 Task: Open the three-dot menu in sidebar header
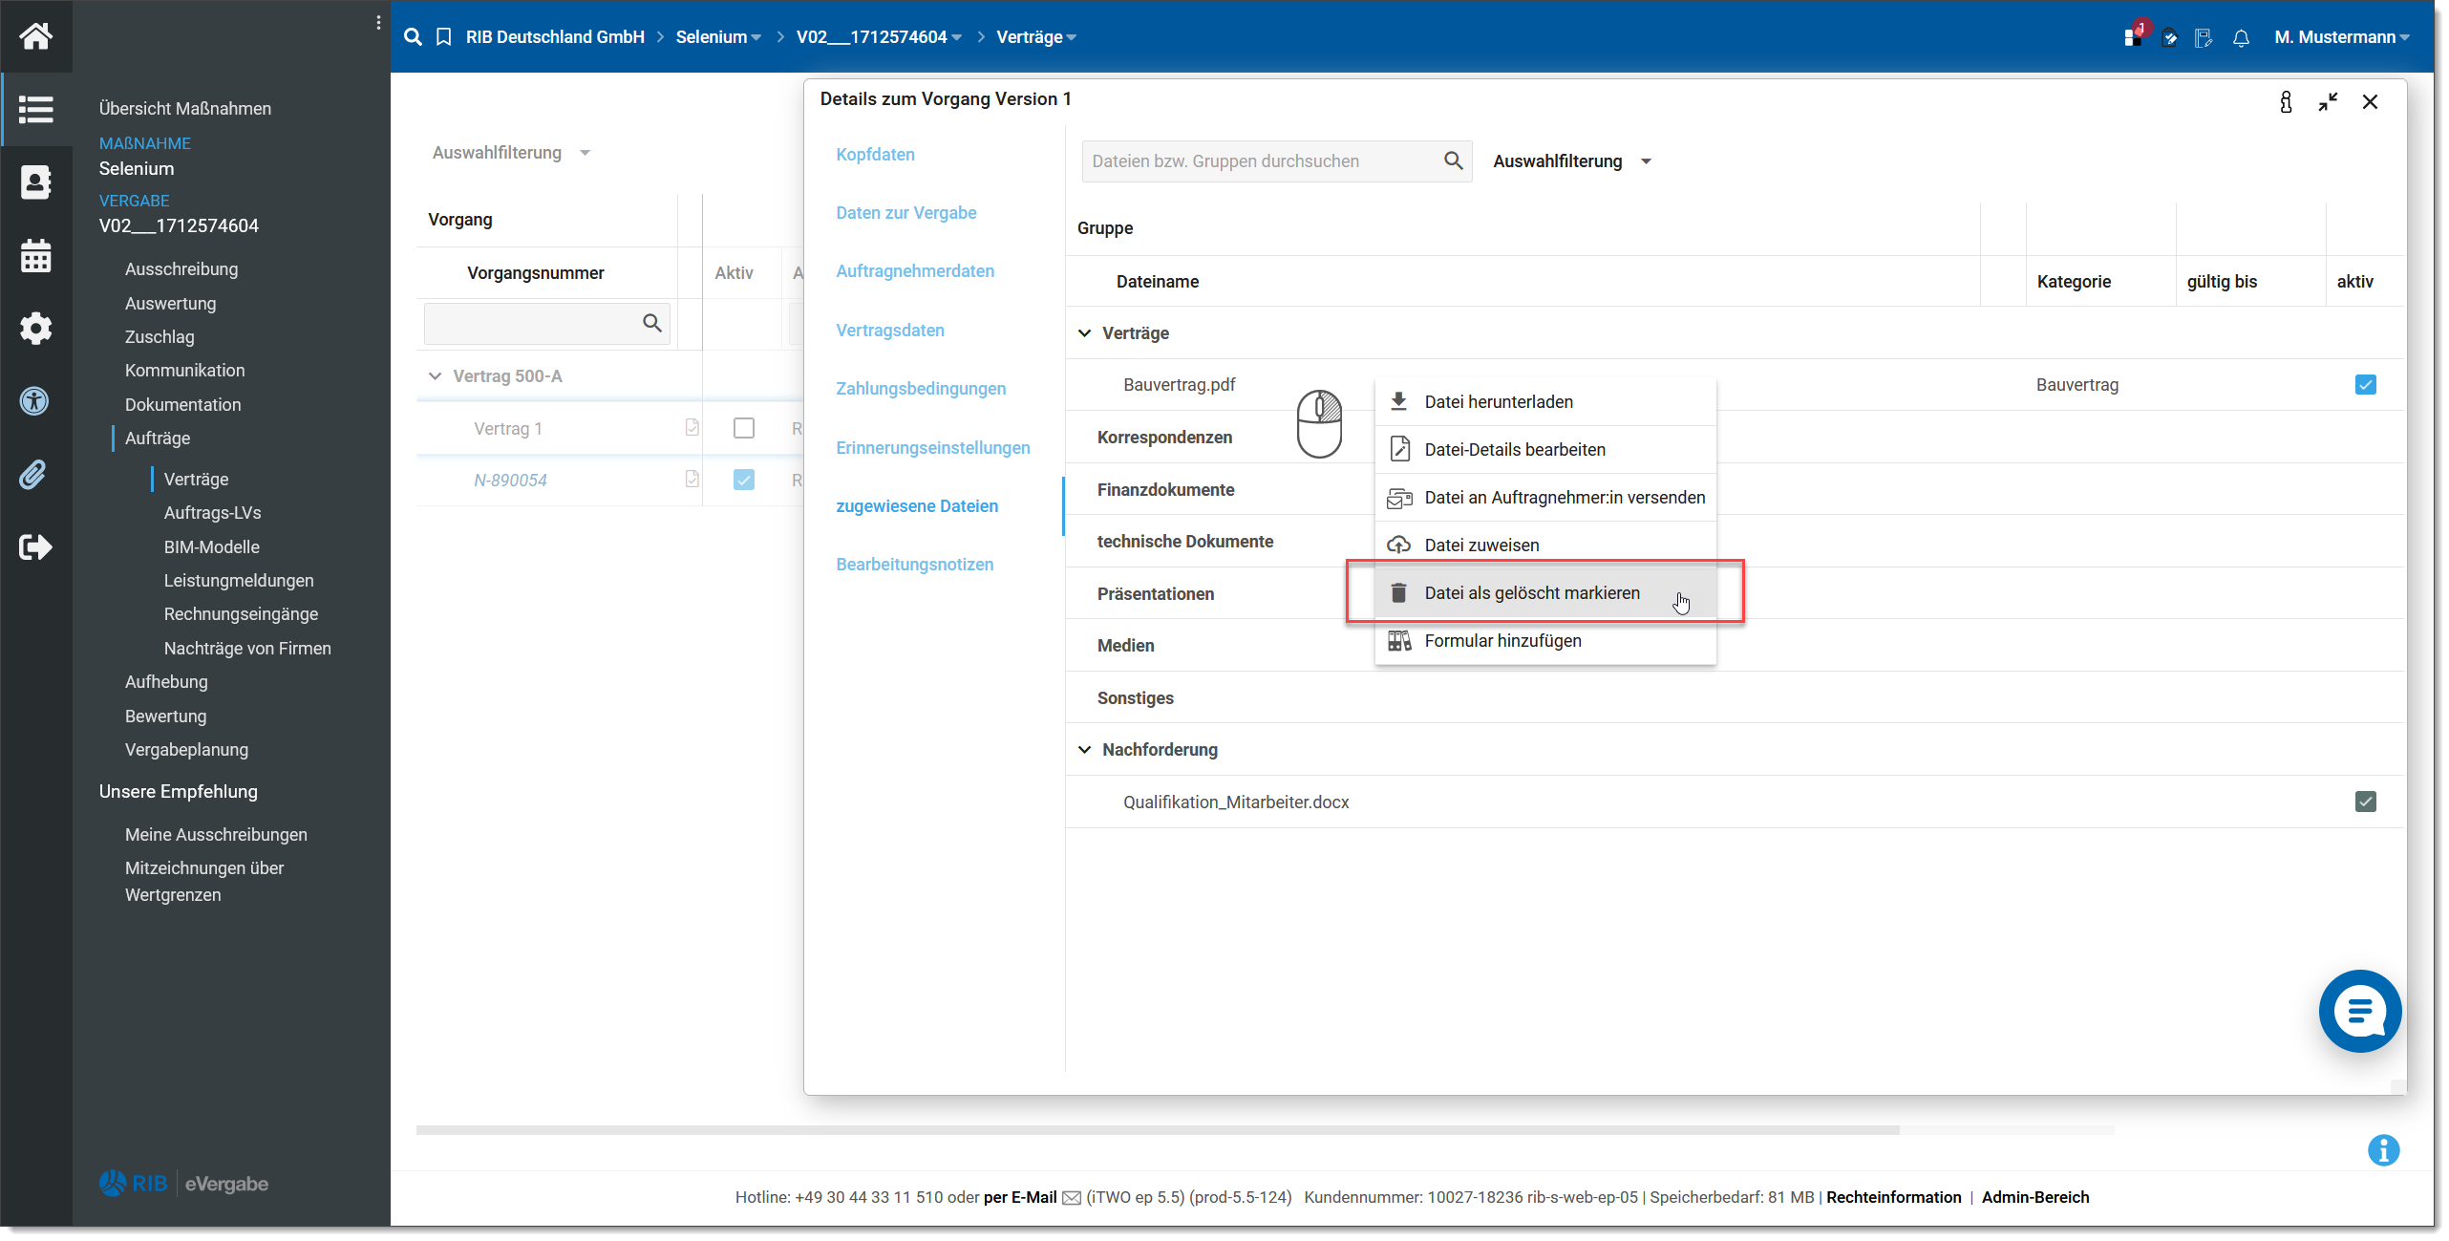coord(378,23)
